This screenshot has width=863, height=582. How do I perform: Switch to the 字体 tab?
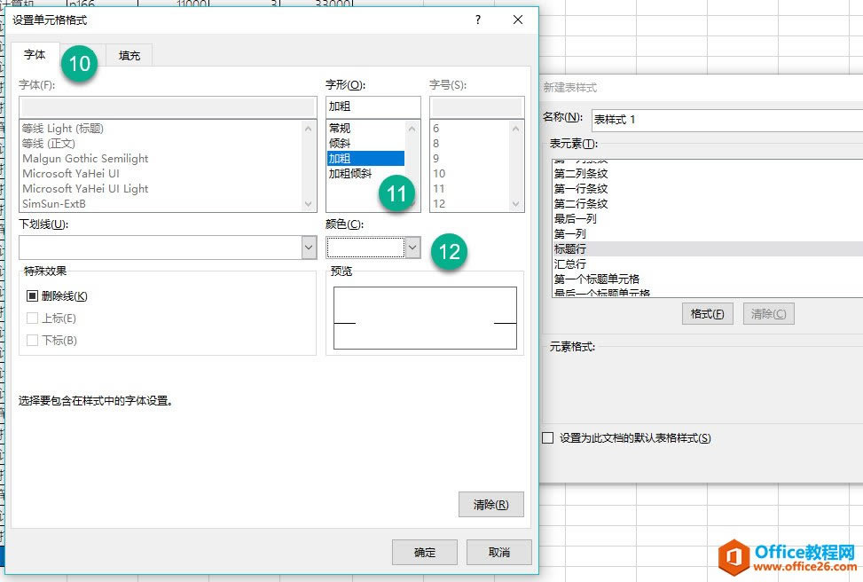35,54
